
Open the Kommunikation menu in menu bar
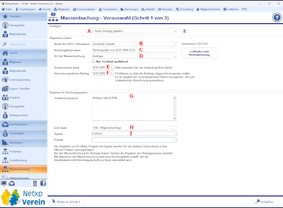[84, 9]
